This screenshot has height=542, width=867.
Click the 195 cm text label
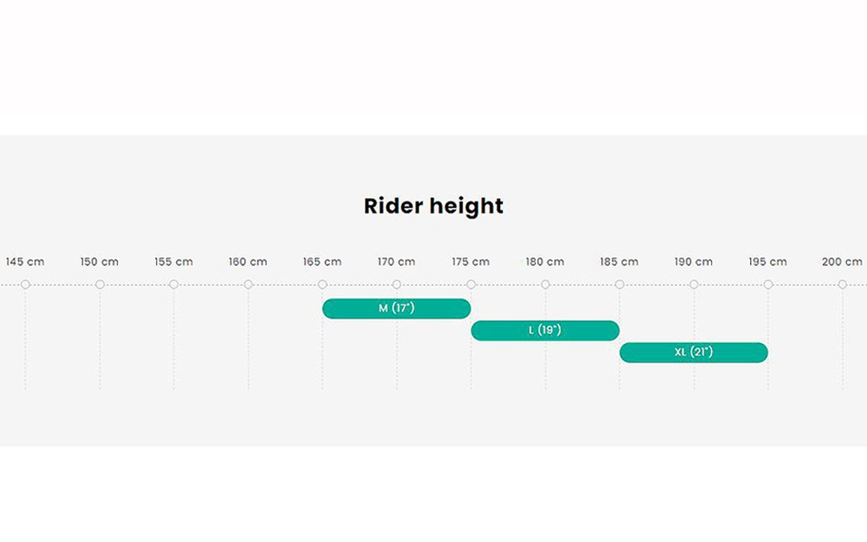coord(768,261)
